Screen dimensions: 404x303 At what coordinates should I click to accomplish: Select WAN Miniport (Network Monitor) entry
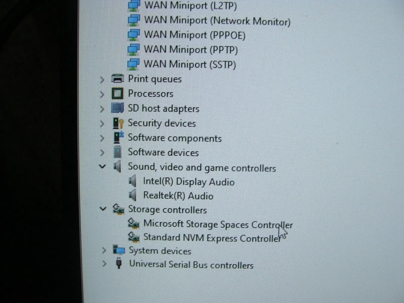[x=217, y=20]
